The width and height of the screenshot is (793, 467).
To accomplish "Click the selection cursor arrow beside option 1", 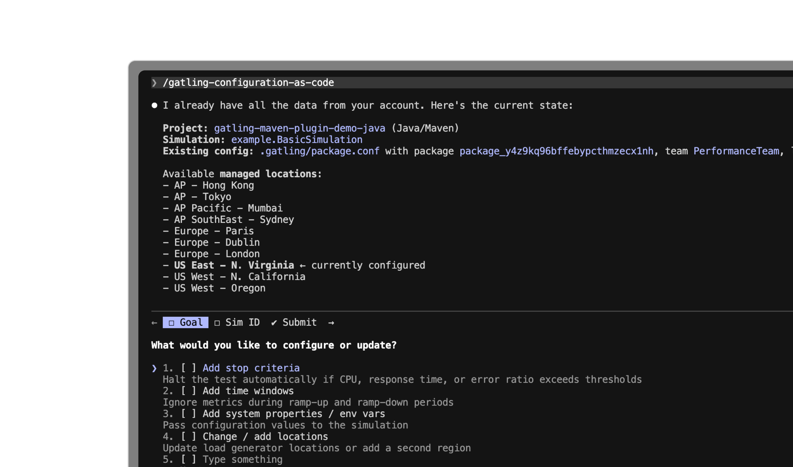I will click(x=154, y=368).
